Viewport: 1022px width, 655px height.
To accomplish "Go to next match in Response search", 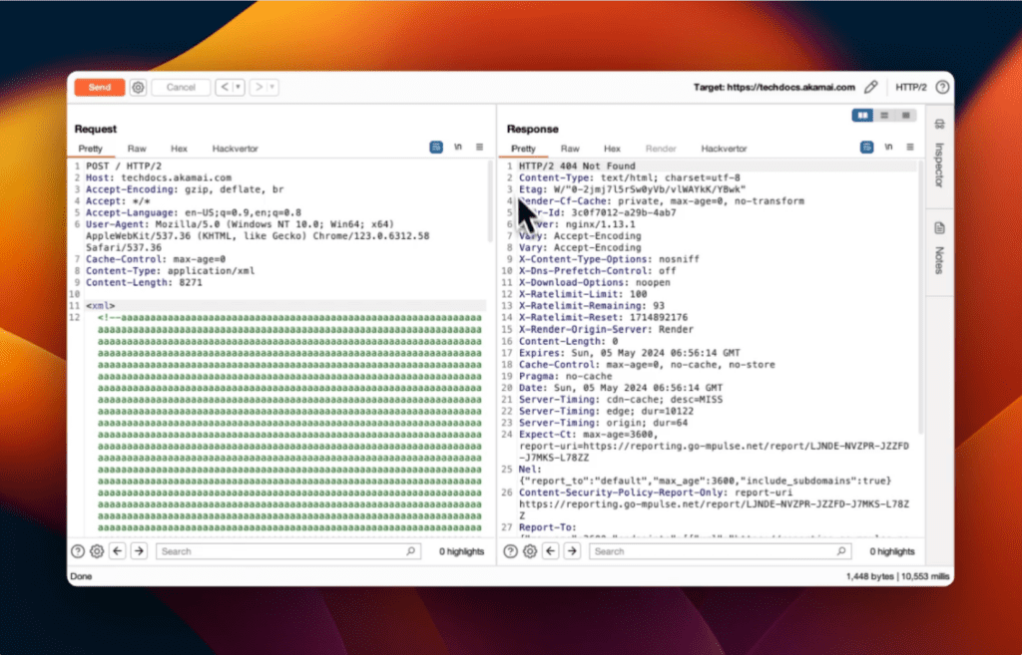I will coord(572,551).
